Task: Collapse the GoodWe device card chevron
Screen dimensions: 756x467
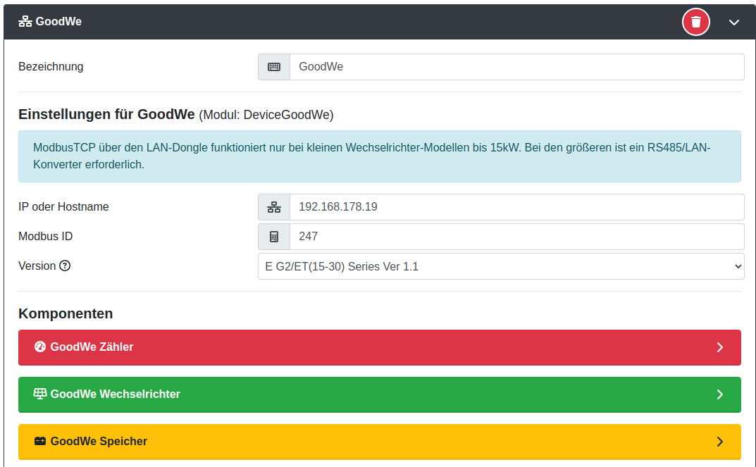Action: pos(734,22)
